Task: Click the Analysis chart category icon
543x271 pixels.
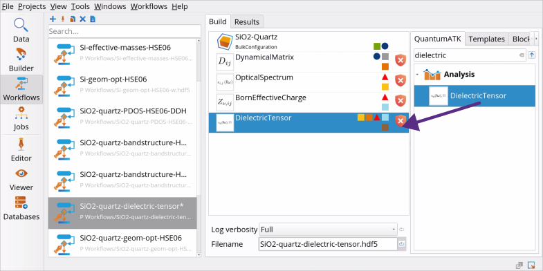Action: click(432, 75)
